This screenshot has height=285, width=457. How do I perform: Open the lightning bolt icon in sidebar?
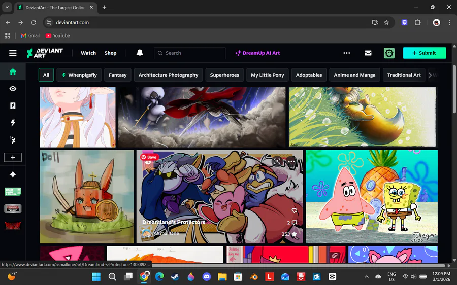click(13, 123)
